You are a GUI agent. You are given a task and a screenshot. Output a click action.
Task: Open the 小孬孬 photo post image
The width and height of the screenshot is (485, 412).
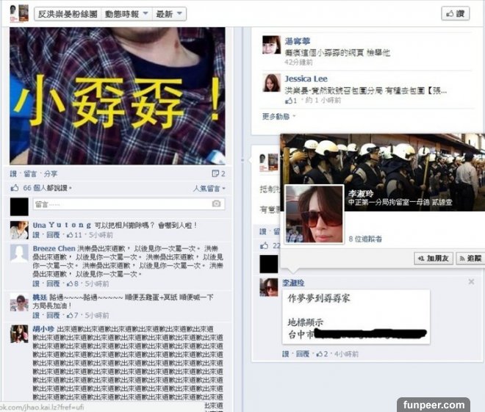point(118,95)
